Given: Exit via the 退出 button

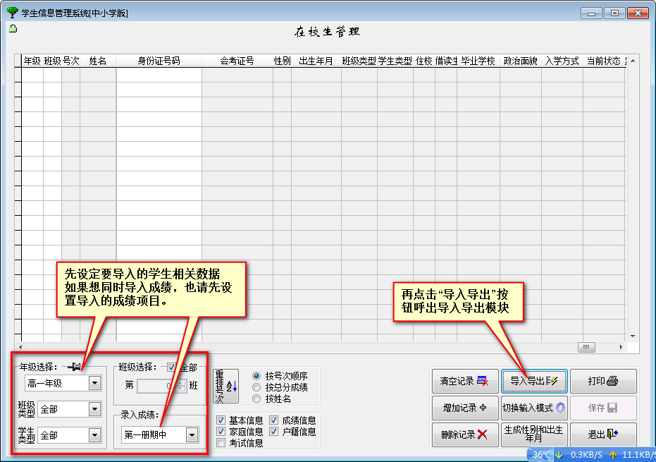Looking at the screenshot, I should pyautogui.click(x=603, y=434).
